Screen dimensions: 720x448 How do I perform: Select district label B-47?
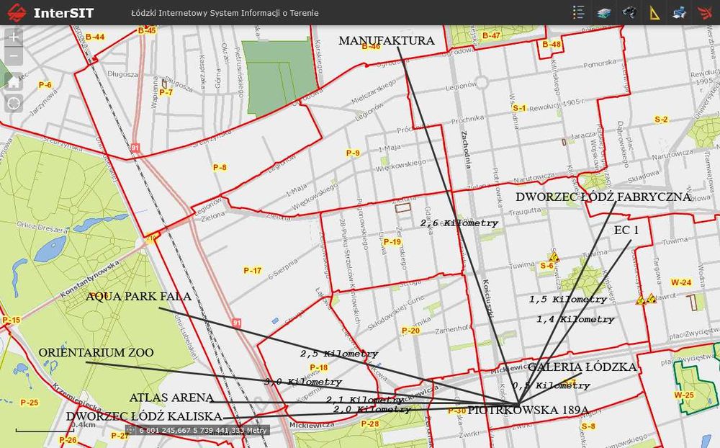[491, 35]
